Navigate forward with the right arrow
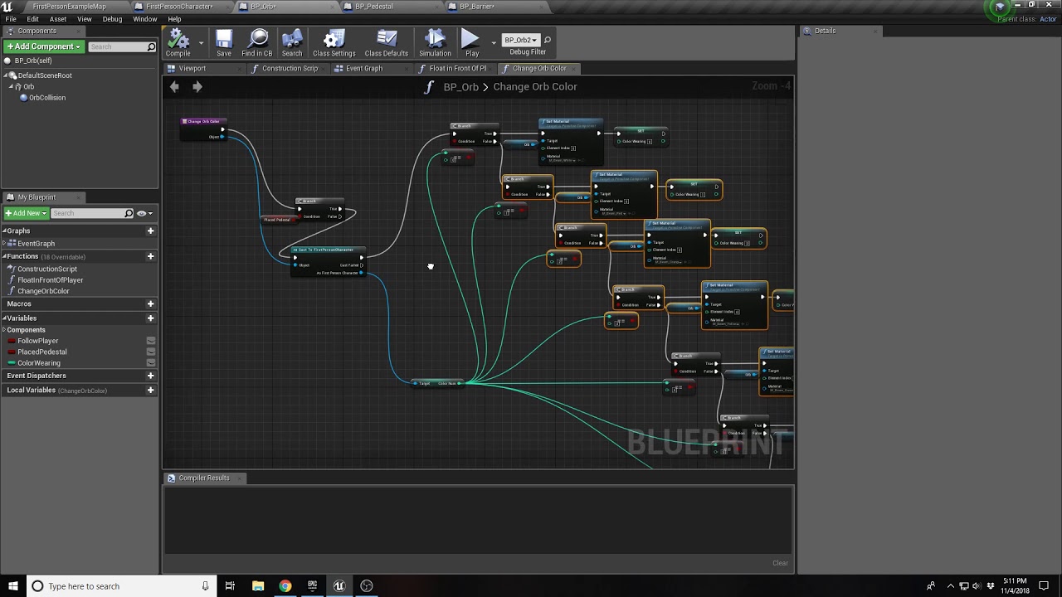 tap(197, 86)
